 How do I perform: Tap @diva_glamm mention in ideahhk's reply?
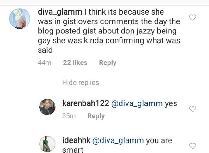118,141
